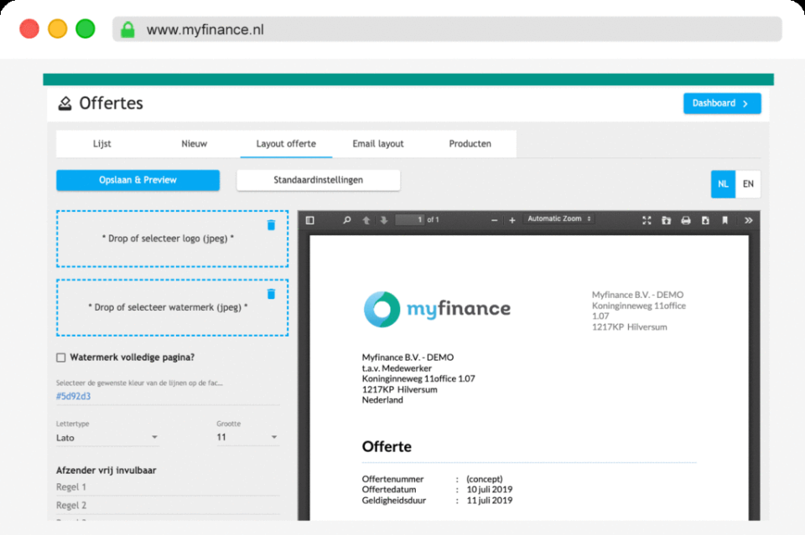Open the Lettertype dropdown showing Lato
Screen dimensions: 805x535
click(x=106, y=437)
